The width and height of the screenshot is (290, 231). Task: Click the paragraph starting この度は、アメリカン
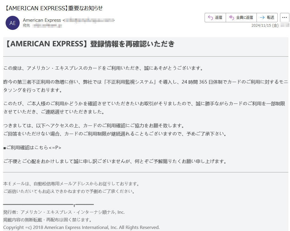click(104, 68)
